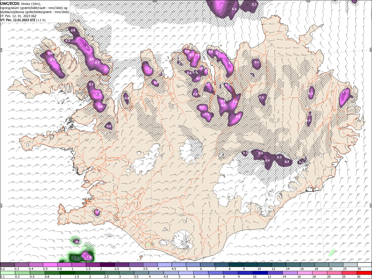The image size is (372, 279).
Task: Click the 1.0 value in the western snow cell
Action: point(98,94)
